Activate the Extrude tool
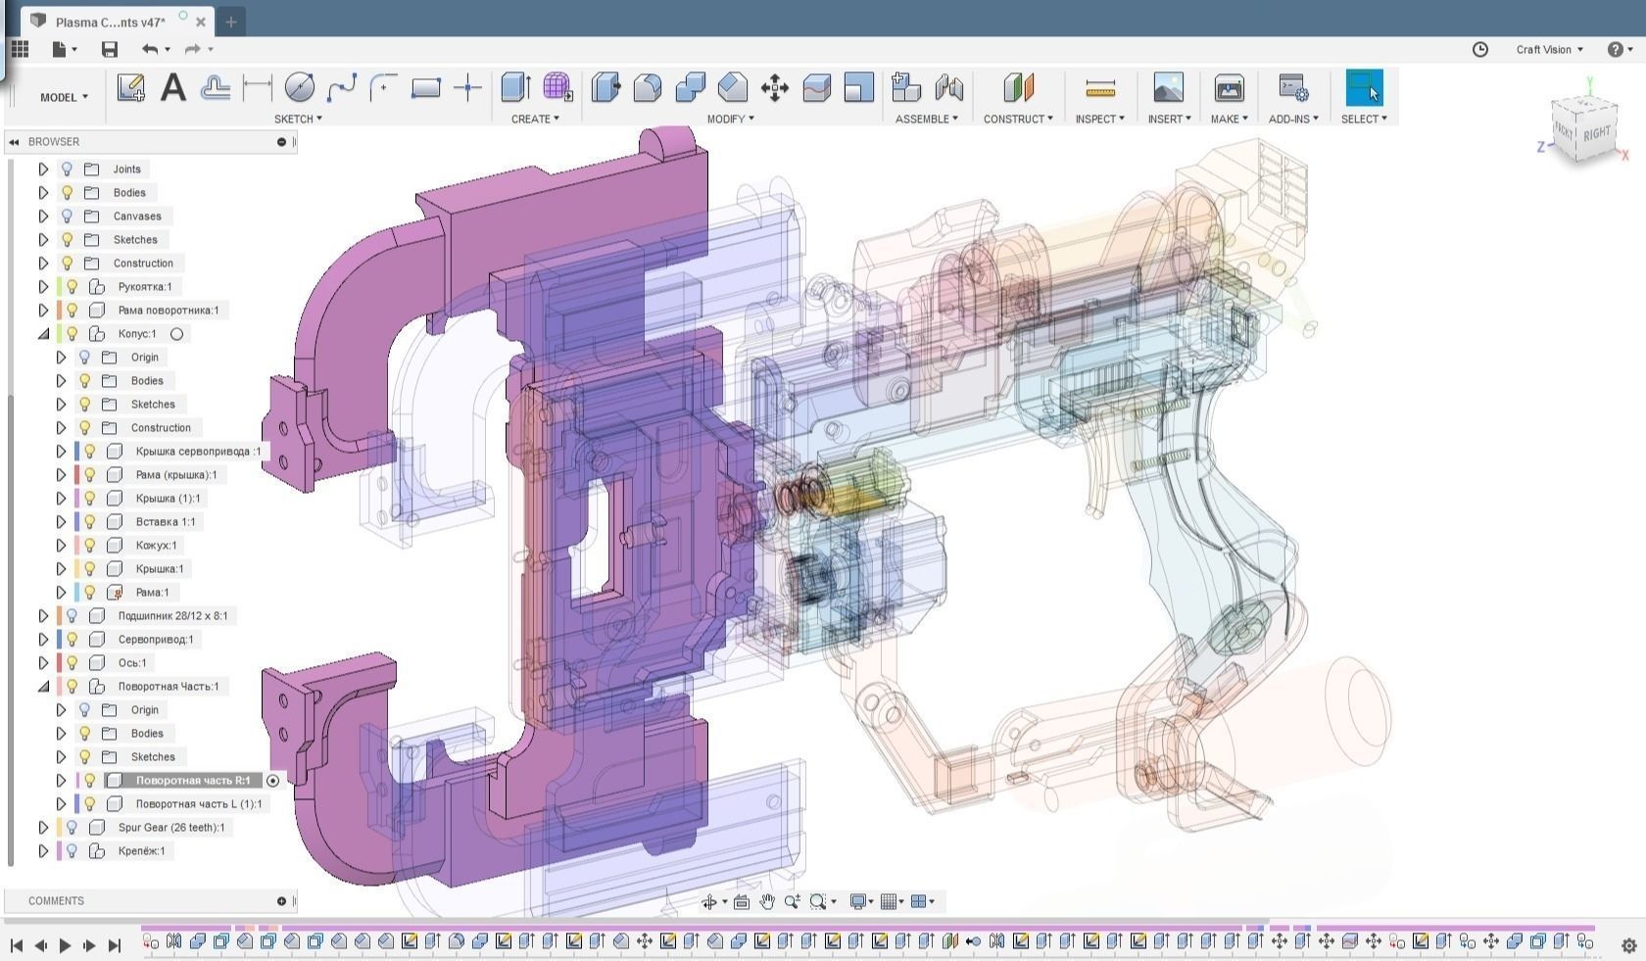Viewport: 1646px width, 961px height. click(x=515, y=88)
